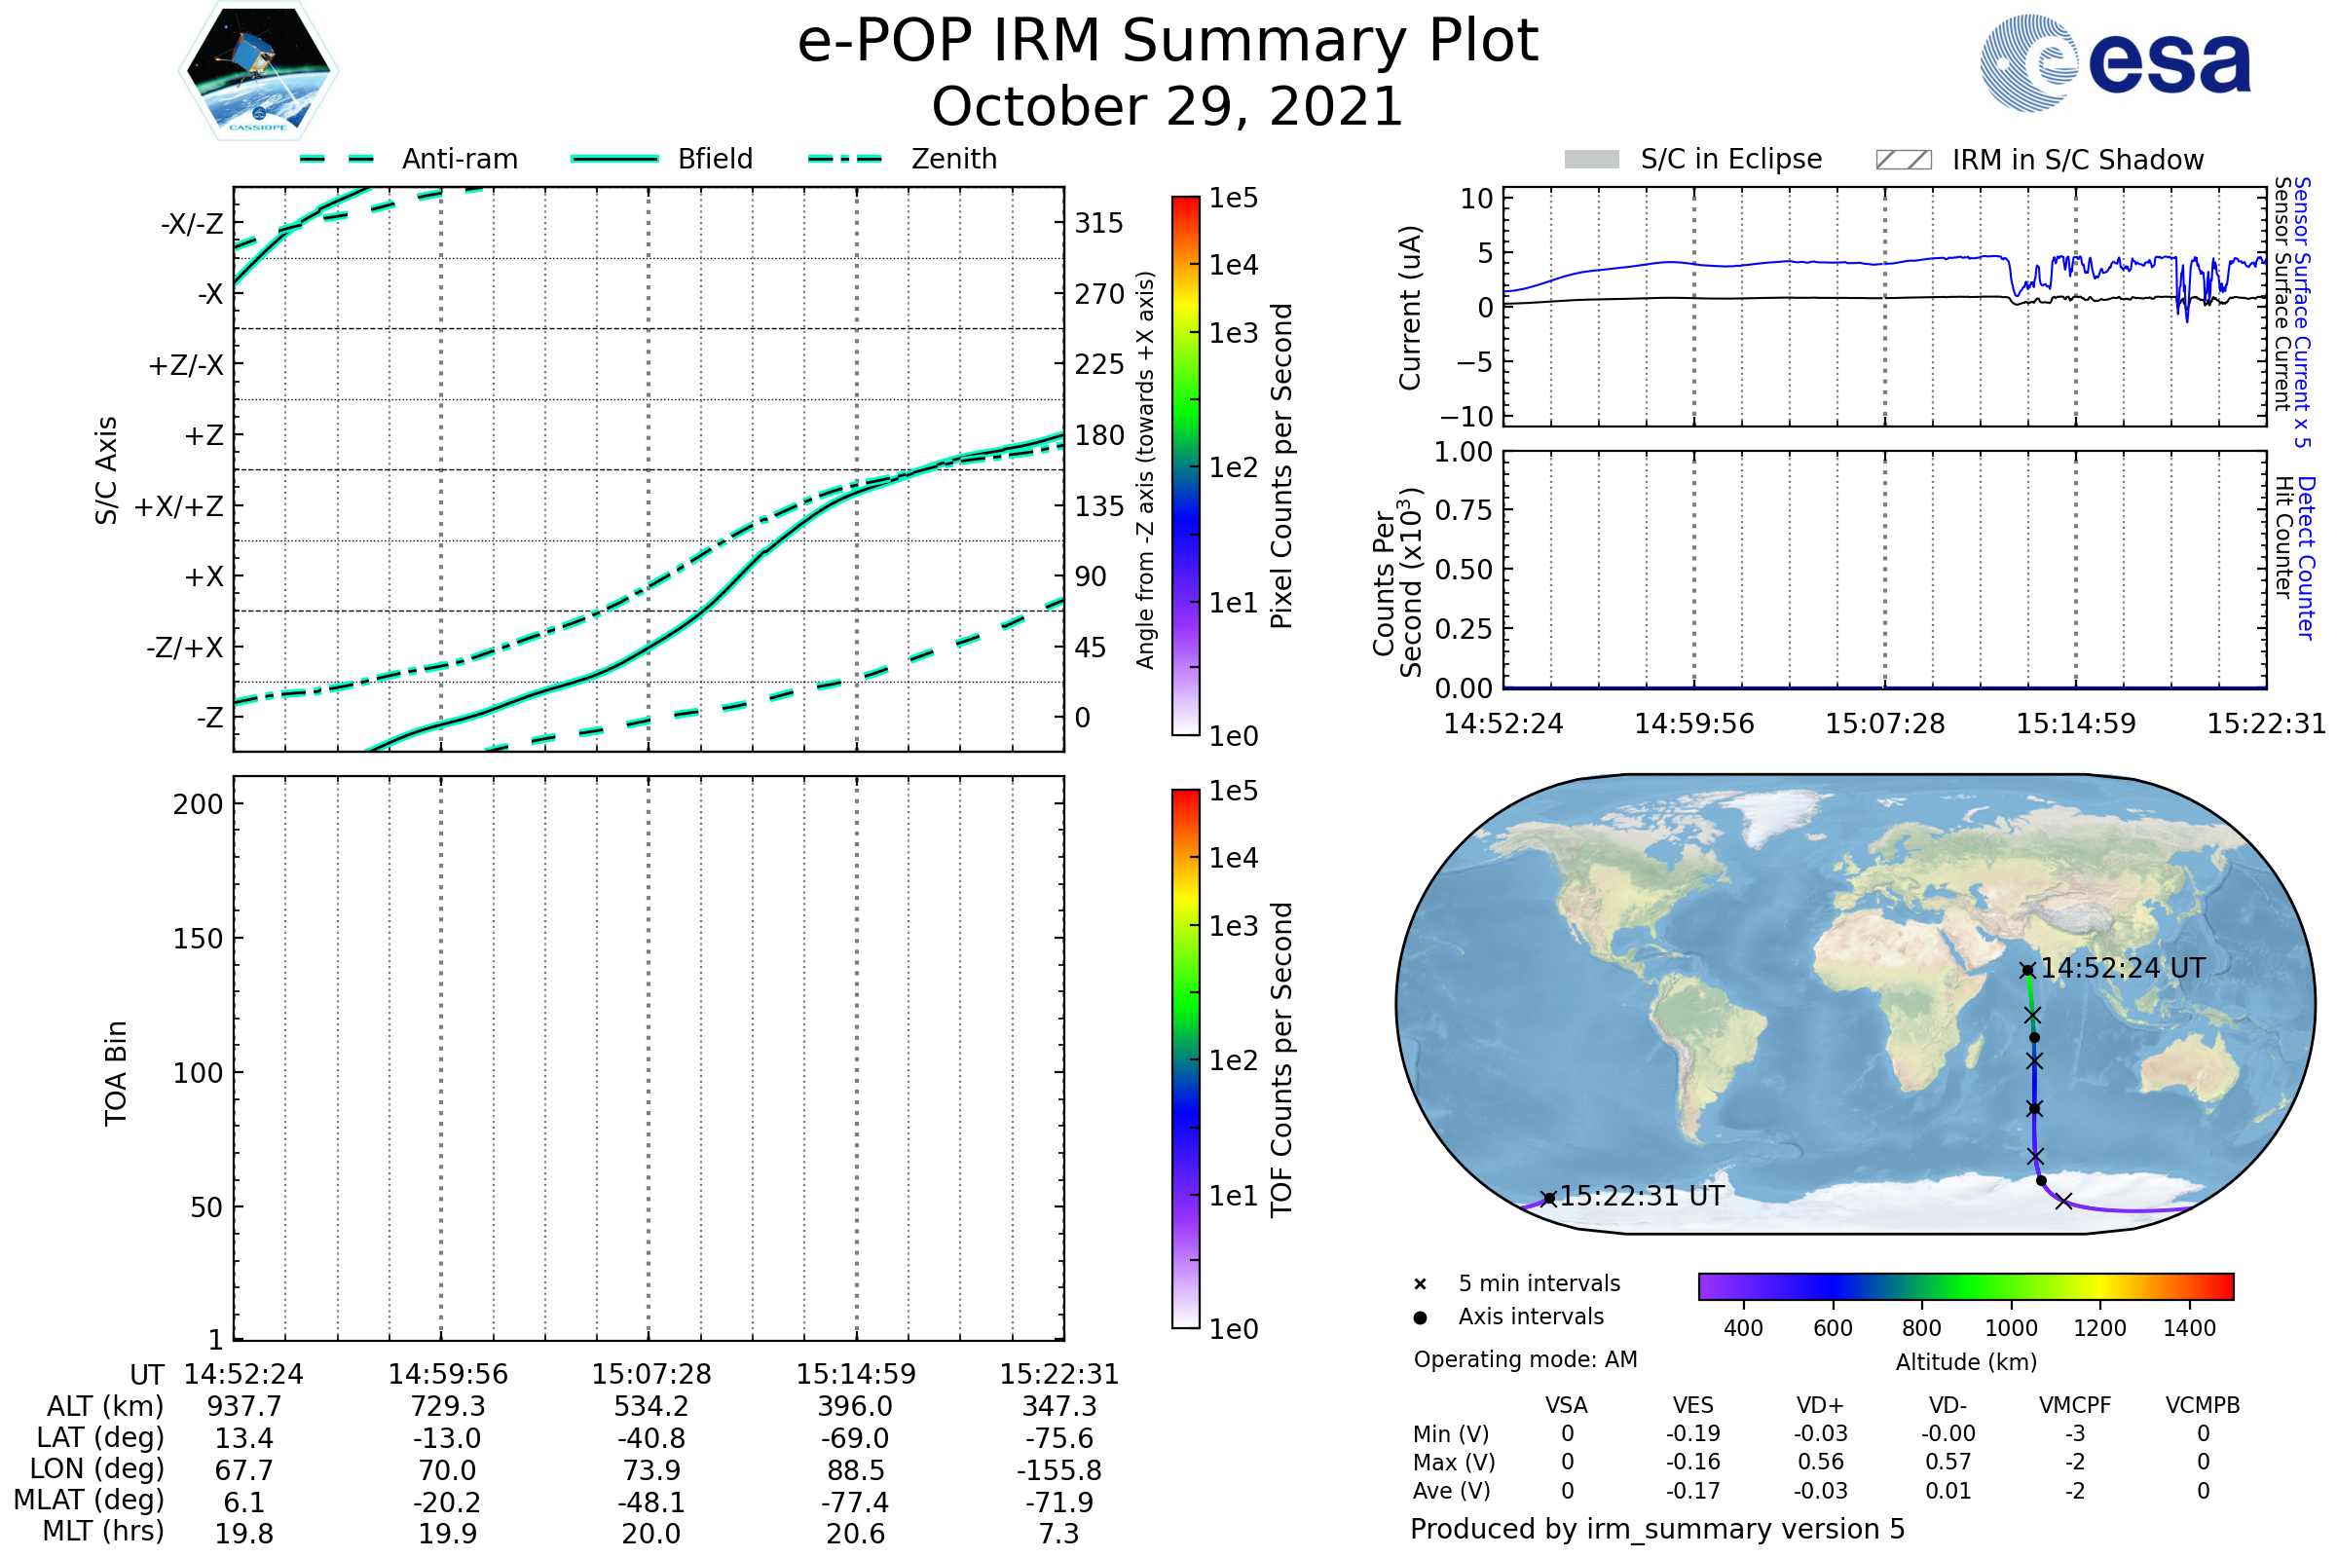Click the IRM in S/C Shadow hatched swatch
Image resolution: width=2337 pixels, height=1558 pixels.
tap(1903, 159)
